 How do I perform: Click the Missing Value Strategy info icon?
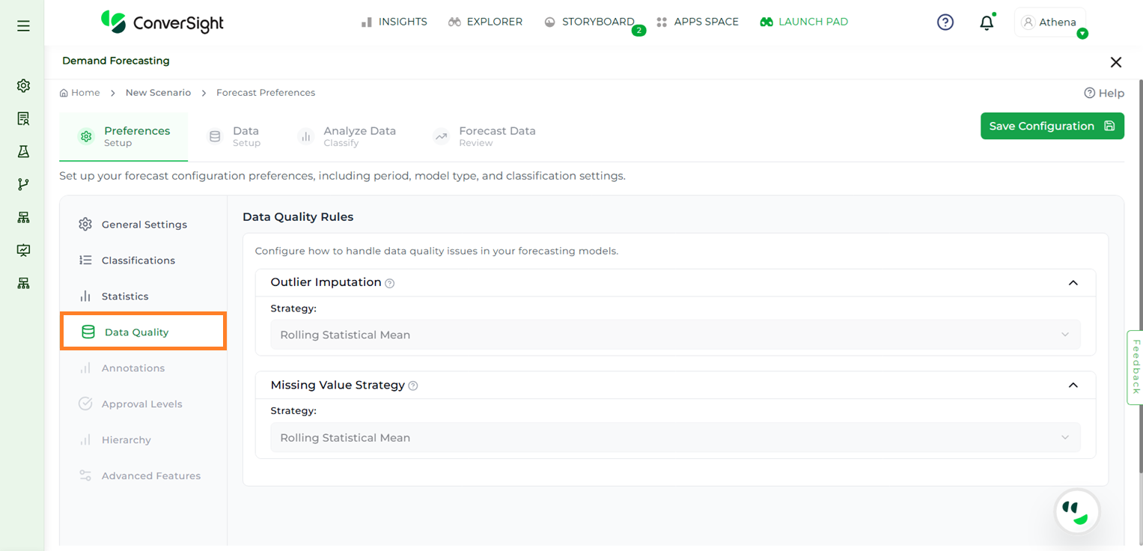click(413, 386)
